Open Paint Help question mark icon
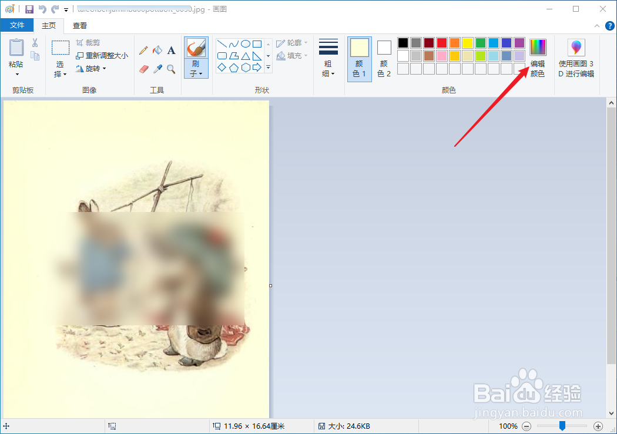 [x=609, y=26]
